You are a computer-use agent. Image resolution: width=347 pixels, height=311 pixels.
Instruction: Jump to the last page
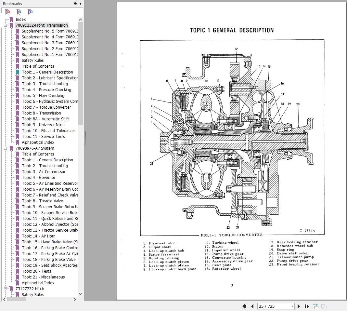click(x=307, y=306)
